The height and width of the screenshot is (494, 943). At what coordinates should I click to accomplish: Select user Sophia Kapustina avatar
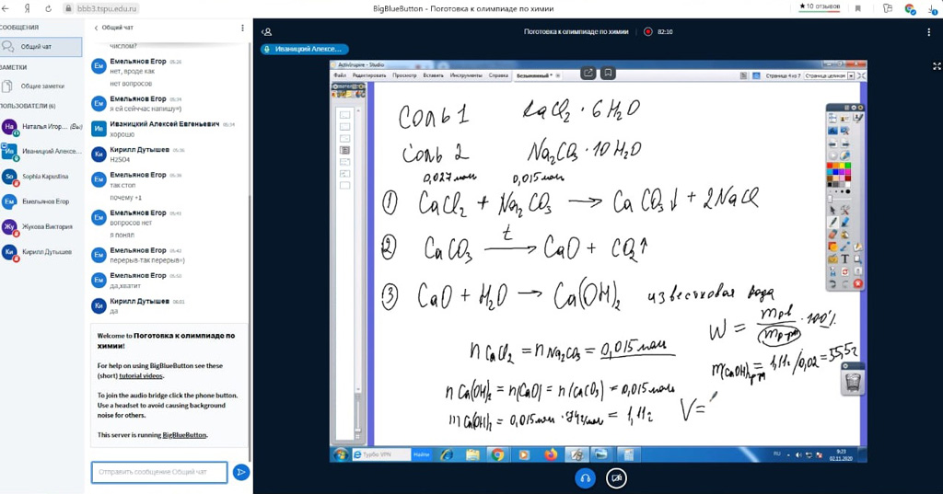9,176
